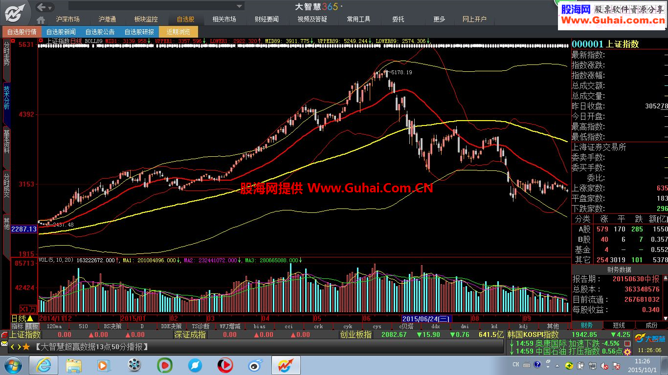Go back using the left arrow button
This screenshot has height=375, width=668.
(x=42, y=7)
